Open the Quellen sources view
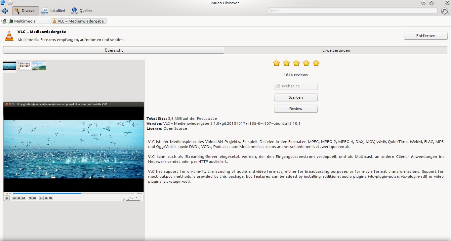This screenshot has height=241, width=451. [x=82, y=11]
